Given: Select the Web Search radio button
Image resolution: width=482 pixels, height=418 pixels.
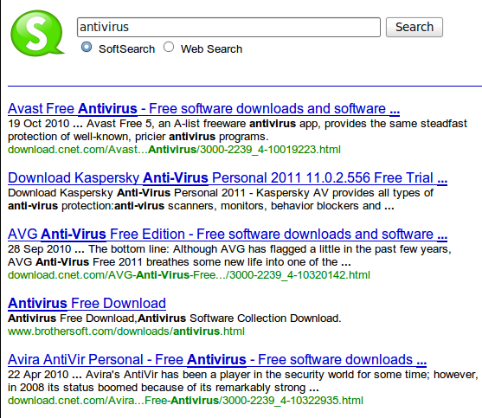Looking at the screenshot, I should (x=169, y=47).
